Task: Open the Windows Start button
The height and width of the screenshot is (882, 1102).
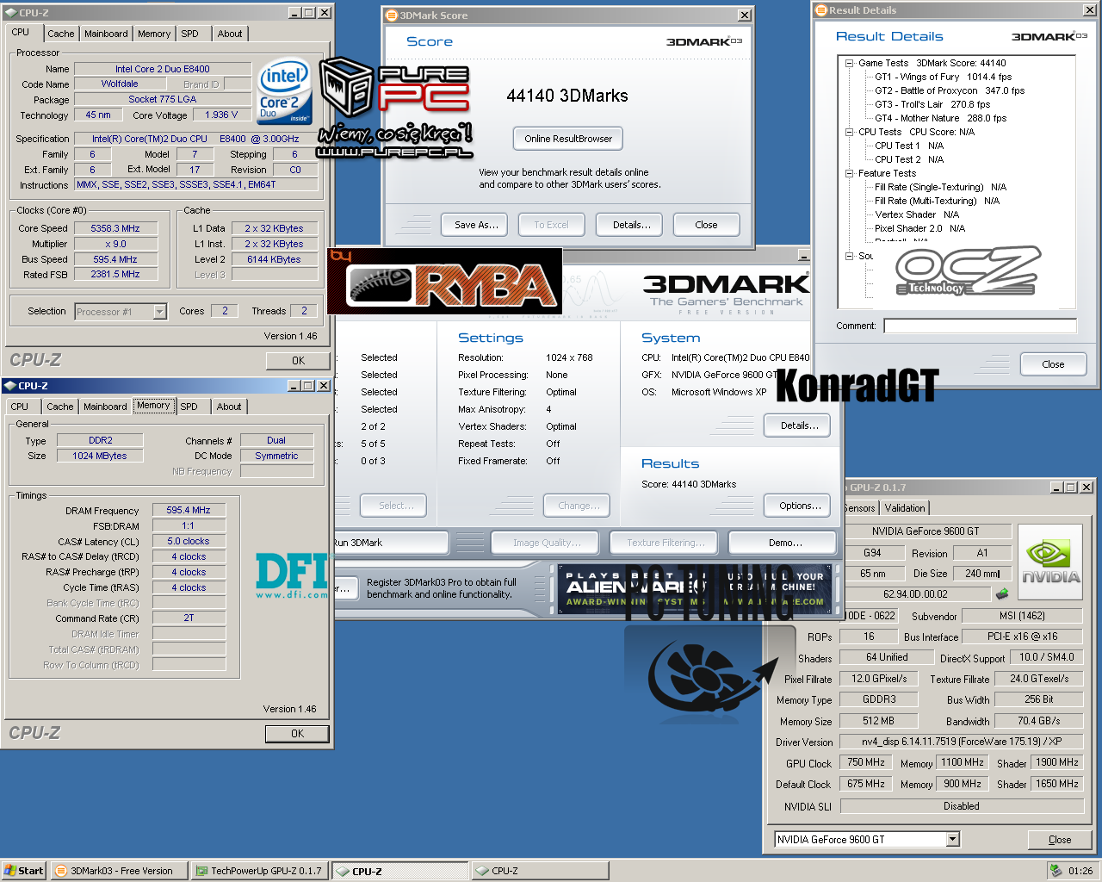Action: 24,871
